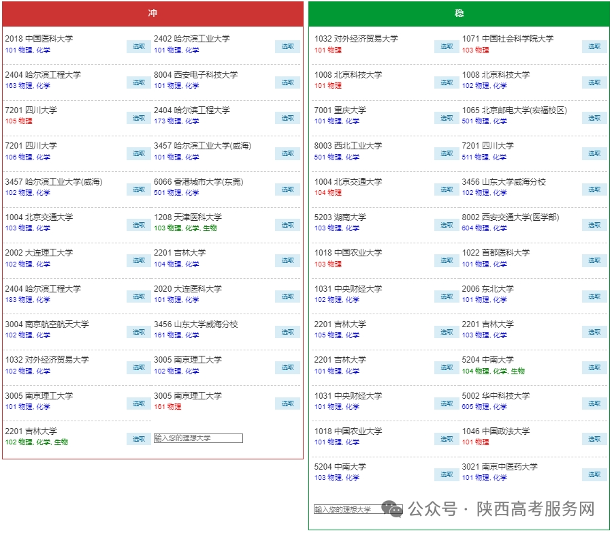Click 选取 for 7001 重庆大学

[x=447, y=118]
